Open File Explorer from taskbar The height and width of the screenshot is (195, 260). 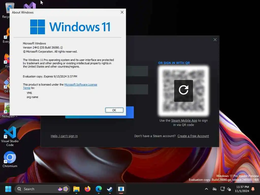76,189
